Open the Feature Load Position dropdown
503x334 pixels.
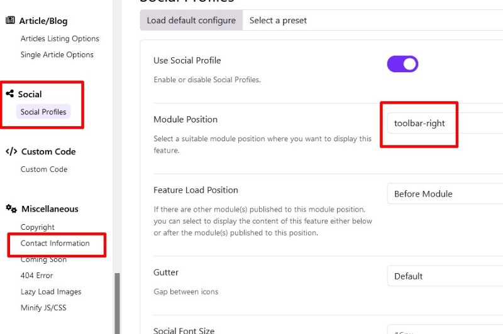444,194
